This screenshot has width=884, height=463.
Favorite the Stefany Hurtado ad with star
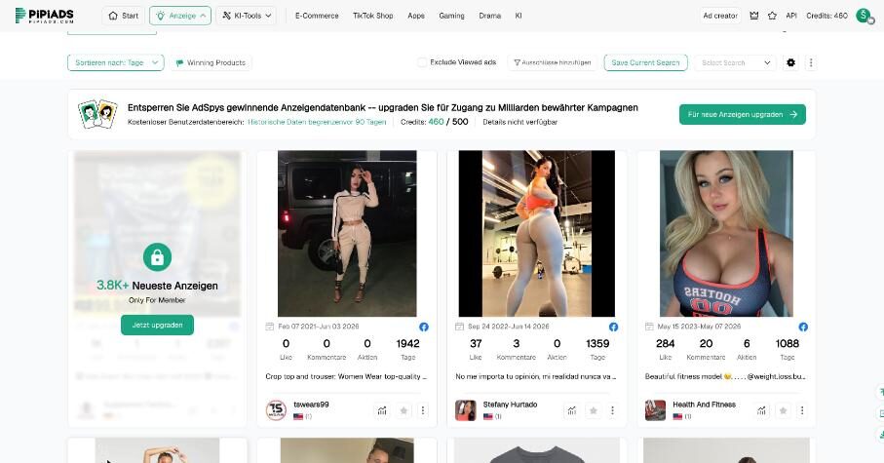click(x=594, y=410)
